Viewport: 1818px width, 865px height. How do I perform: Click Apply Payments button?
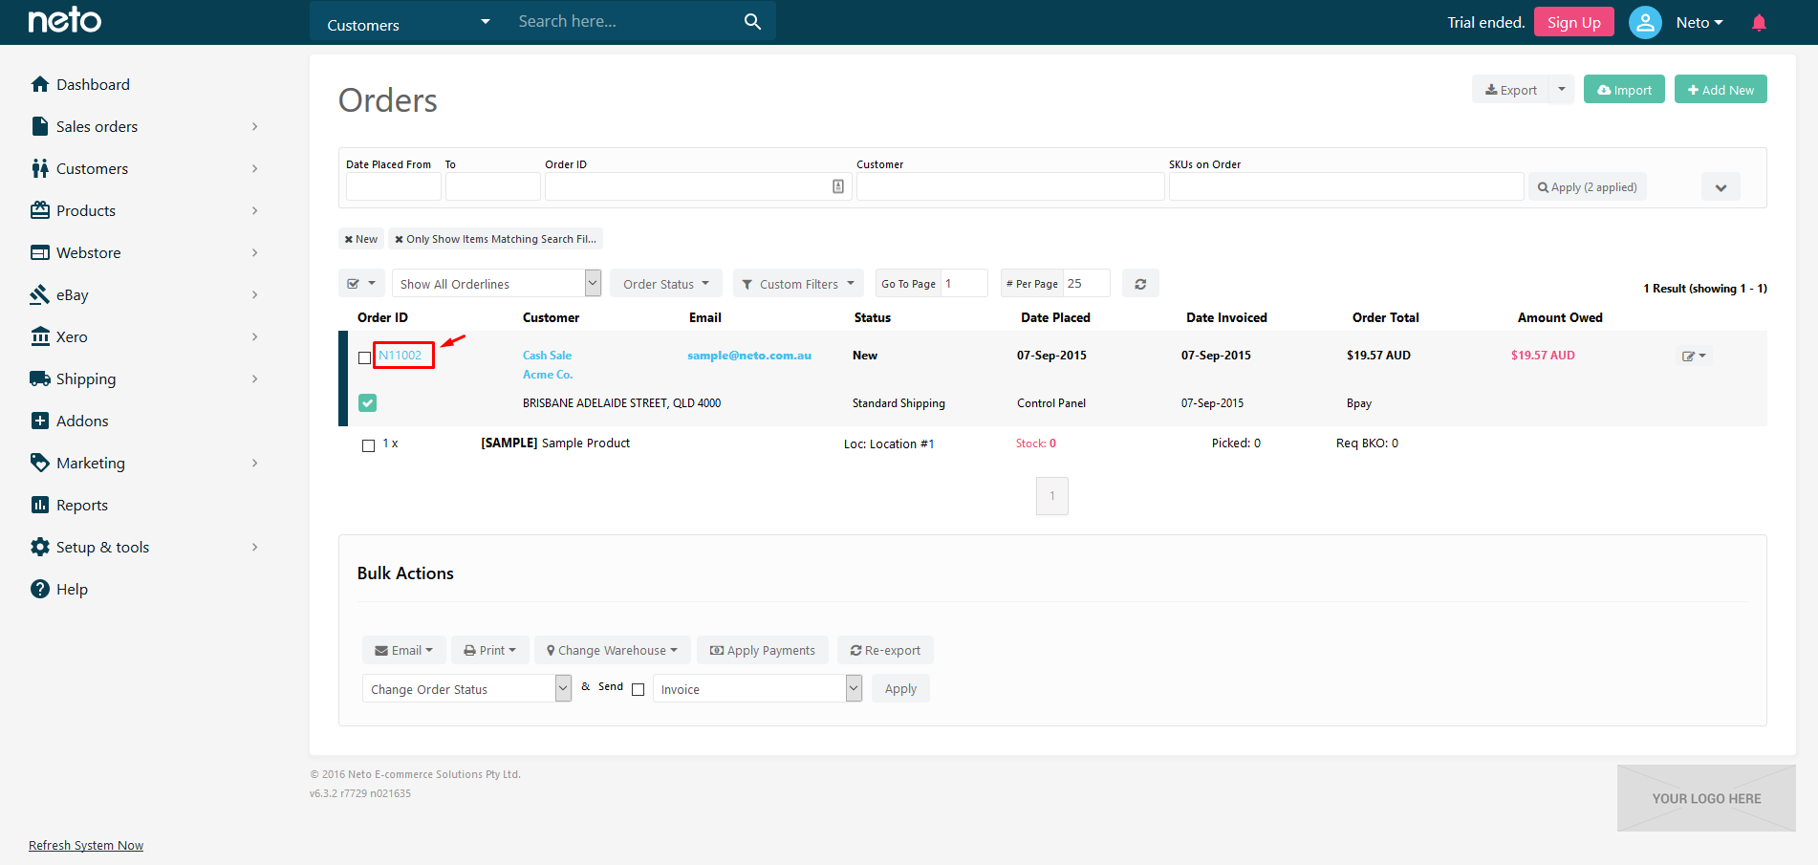(x=762, y=650)
